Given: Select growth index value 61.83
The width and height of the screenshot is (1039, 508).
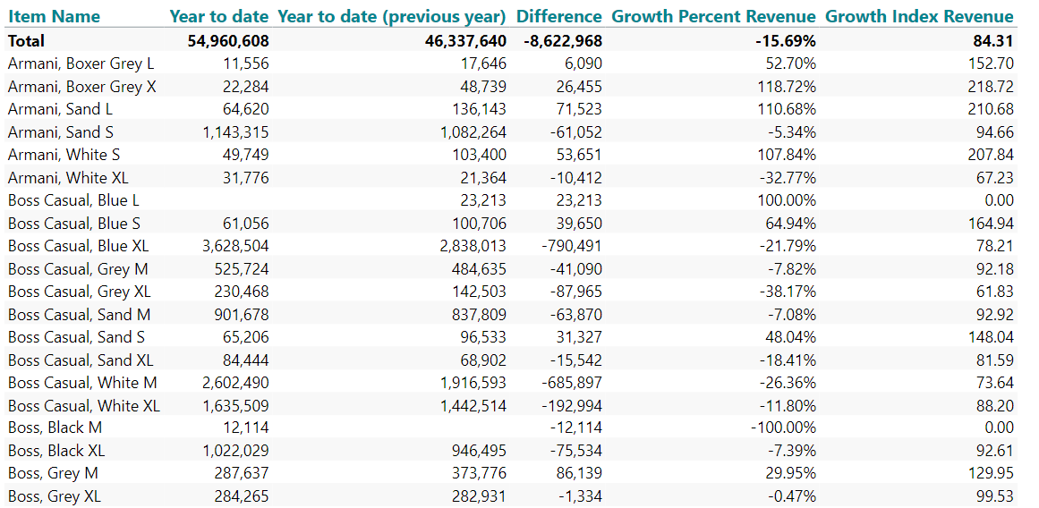Looking at the screenshot, I should click(x=994, y=292).
